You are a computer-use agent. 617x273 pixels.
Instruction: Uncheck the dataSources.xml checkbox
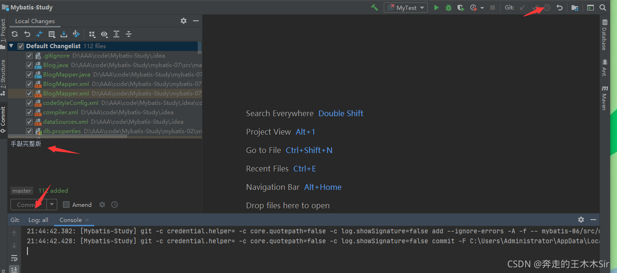point(29,121)
